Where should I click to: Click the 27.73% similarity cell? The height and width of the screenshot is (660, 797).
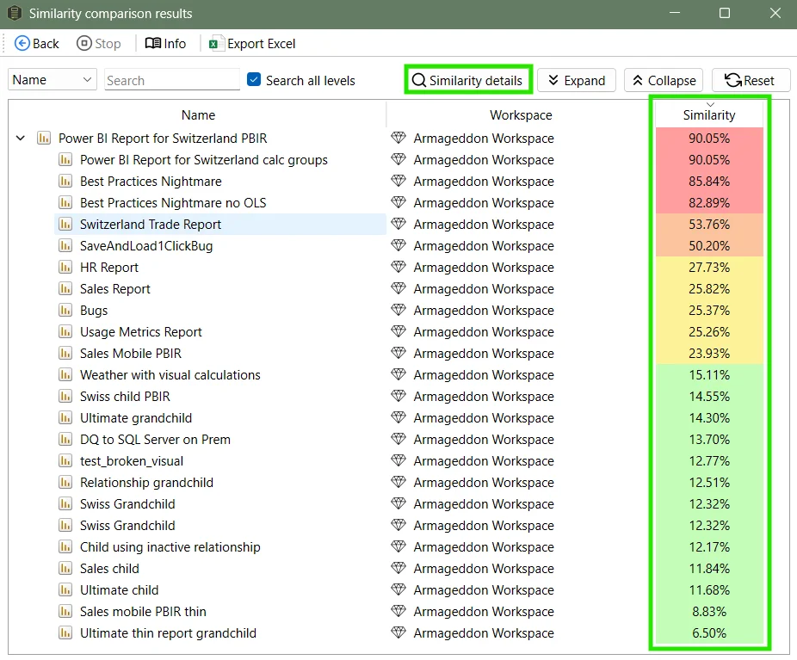(709, 268)
